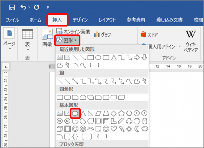
Task: Expand the Undo dropdown arrow
Action: click(28, 7)
